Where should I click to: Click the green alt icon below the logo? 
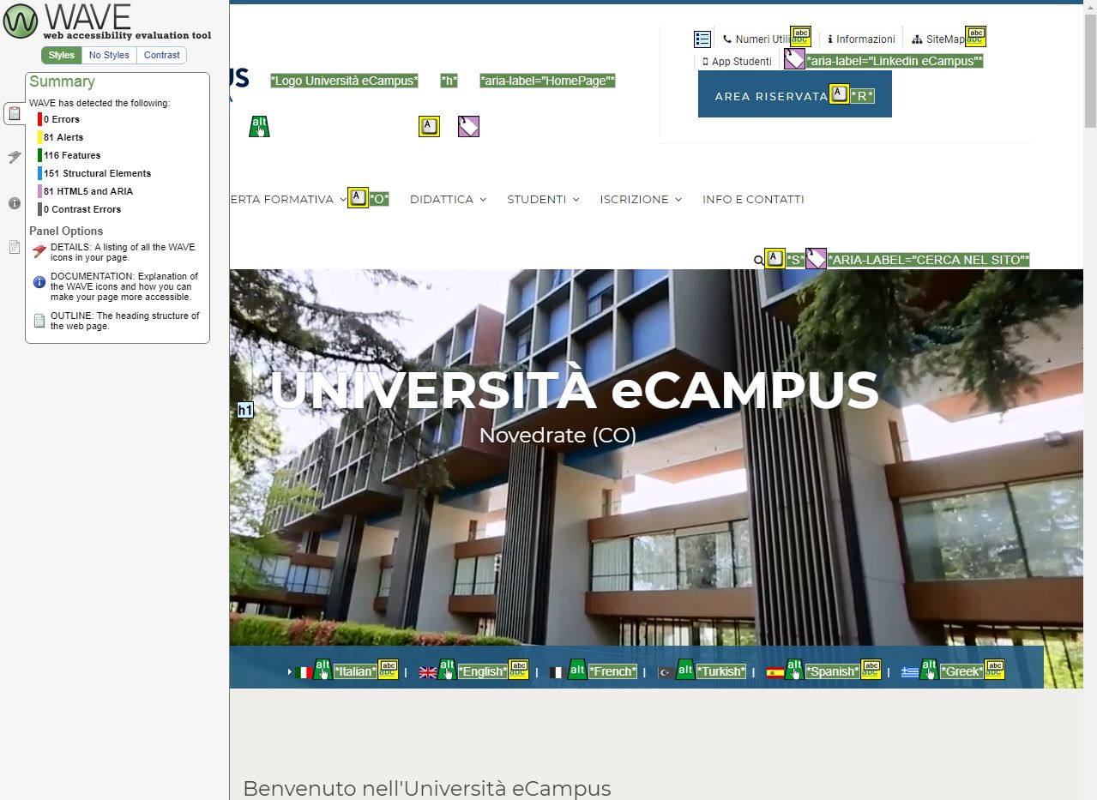[259, 126]
